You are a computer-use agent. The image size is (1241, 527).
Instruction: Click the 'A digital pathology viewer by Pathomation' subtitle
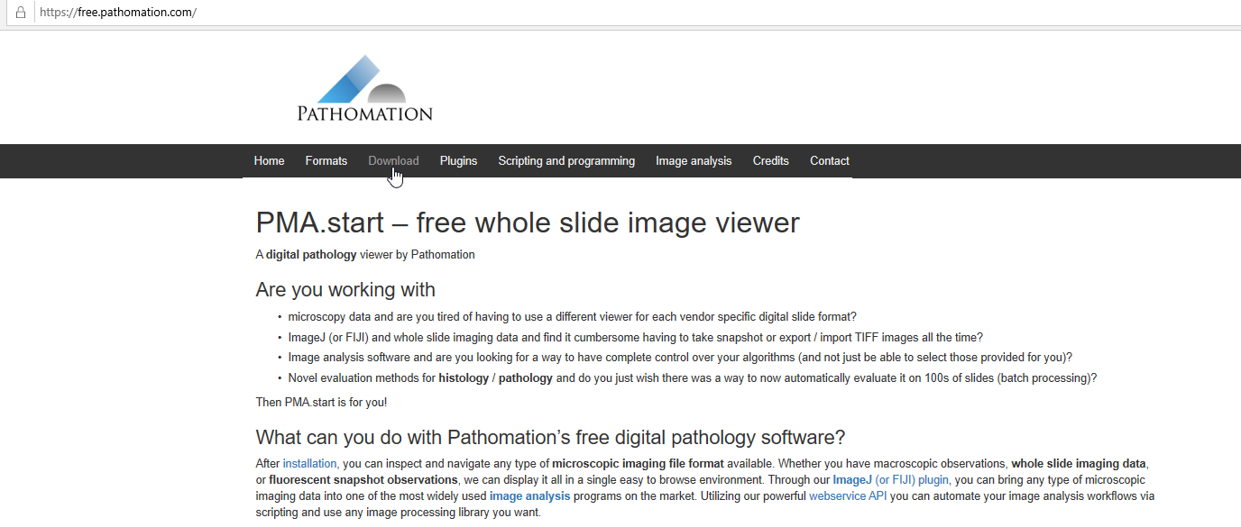pos(365,255)
